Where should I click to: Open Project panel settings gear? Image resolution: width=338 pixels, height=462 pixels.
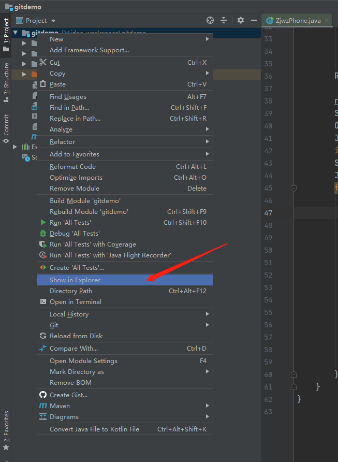pos(241,20)
